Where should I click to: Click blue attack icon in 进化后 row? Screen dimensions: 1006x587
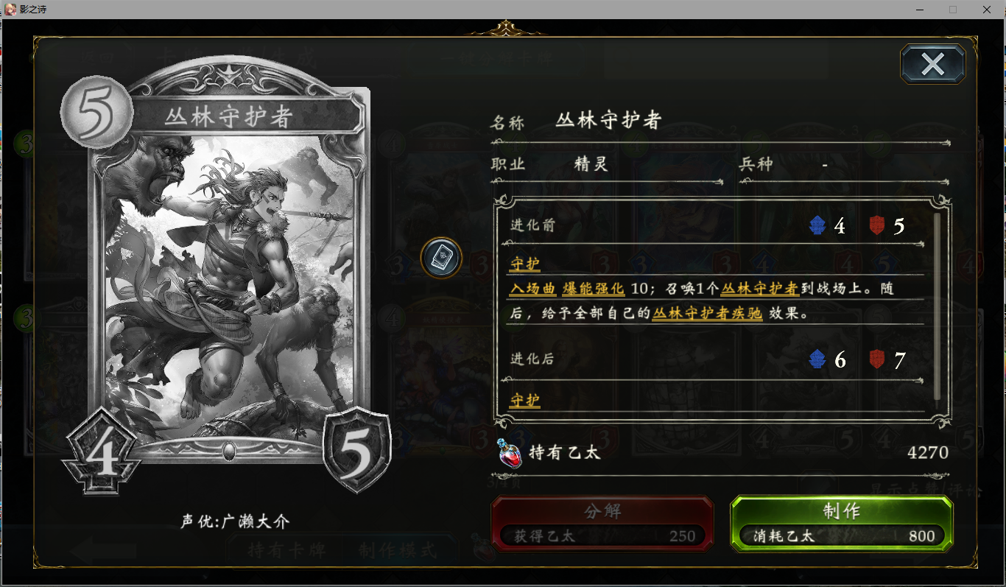point(817,359)
